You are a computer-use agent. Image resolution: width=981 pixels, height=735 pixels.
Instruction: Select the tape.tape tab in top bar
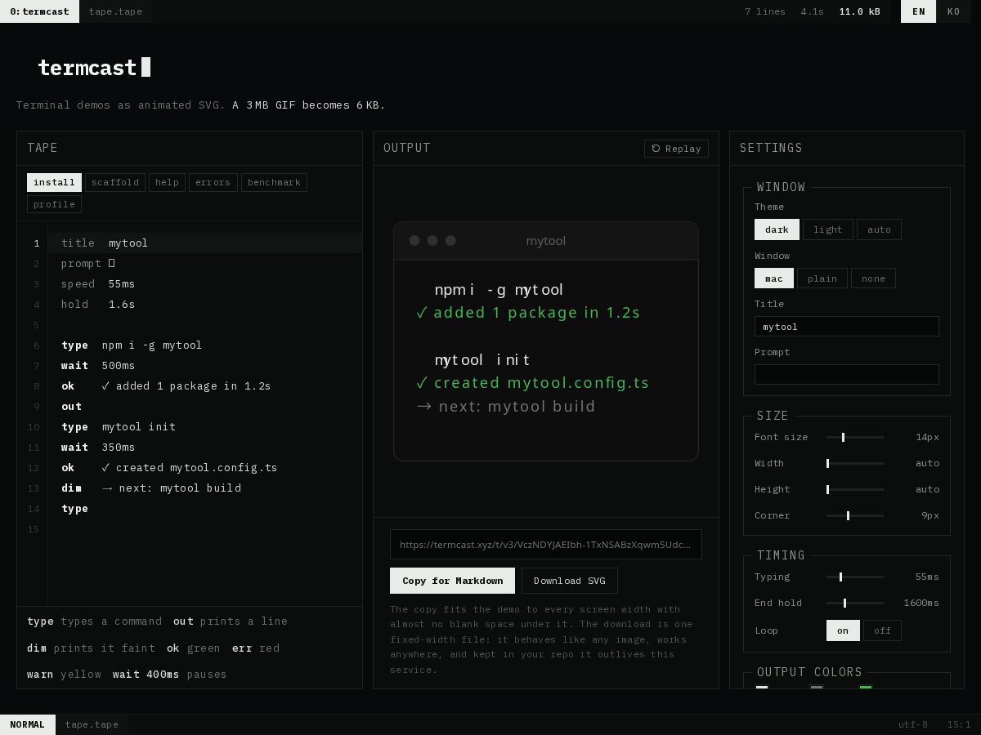pos(115,11)
